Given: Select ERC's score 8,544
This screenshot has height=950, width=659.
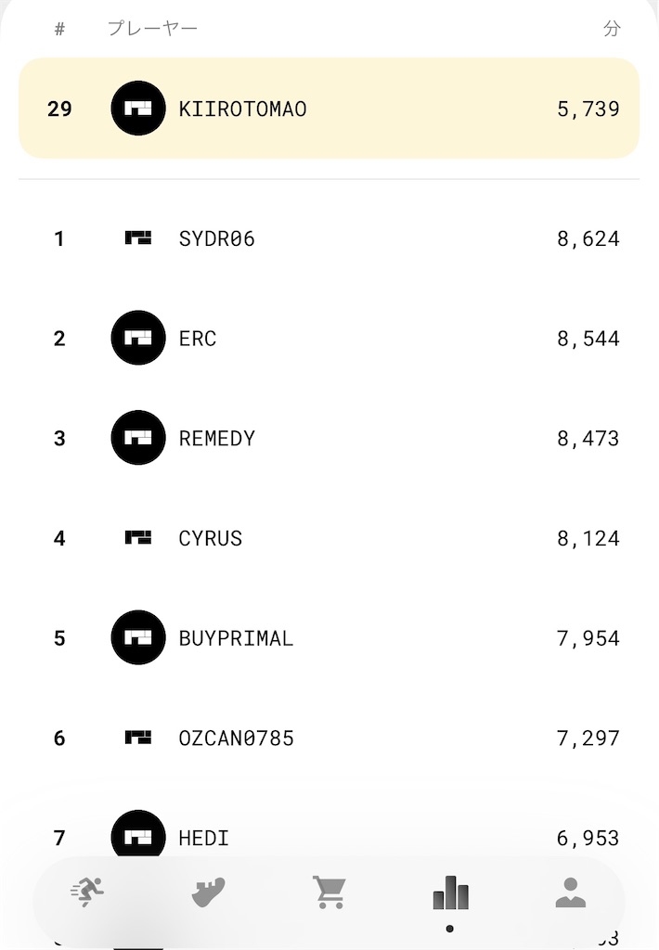Looking at the screenshot, I should click(x=588, y=338).
